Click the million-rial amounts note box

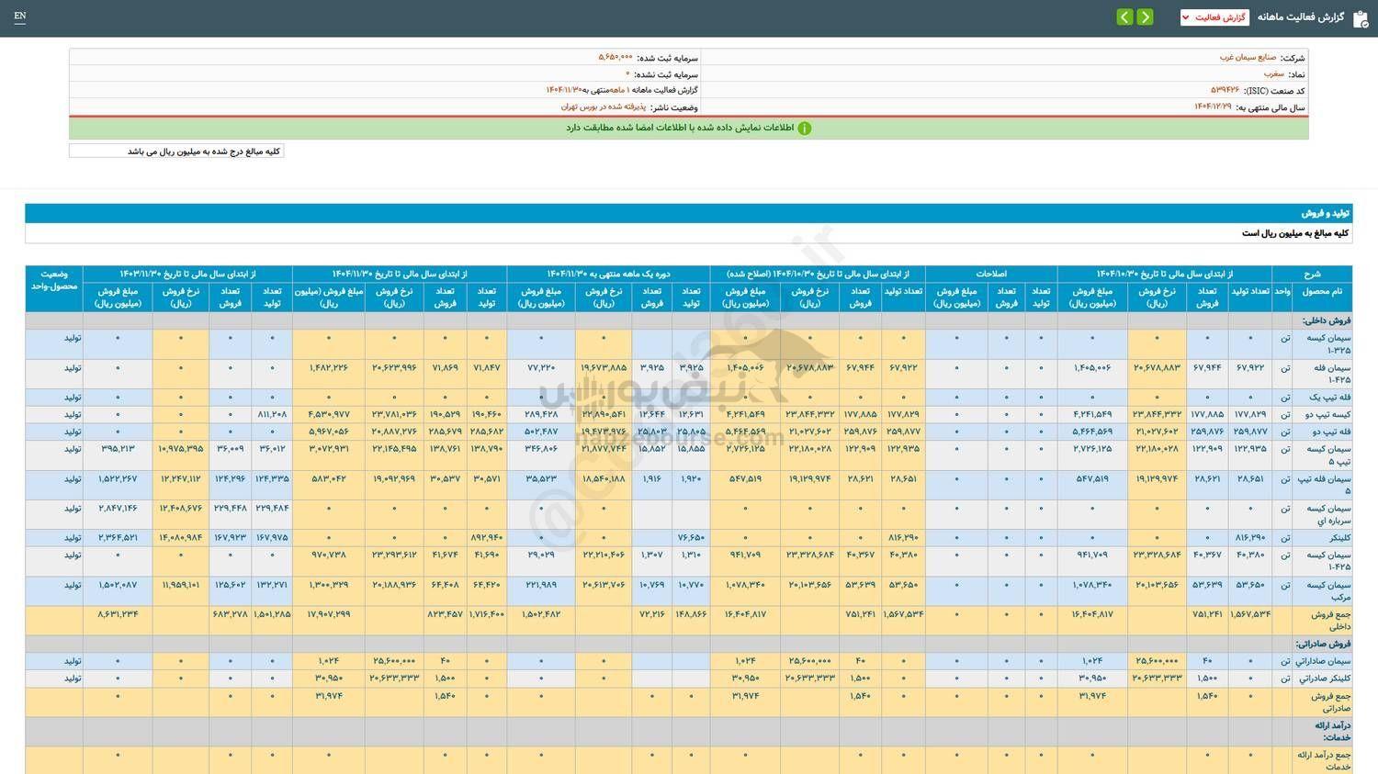pyautogui.click(x=176, y=151)
